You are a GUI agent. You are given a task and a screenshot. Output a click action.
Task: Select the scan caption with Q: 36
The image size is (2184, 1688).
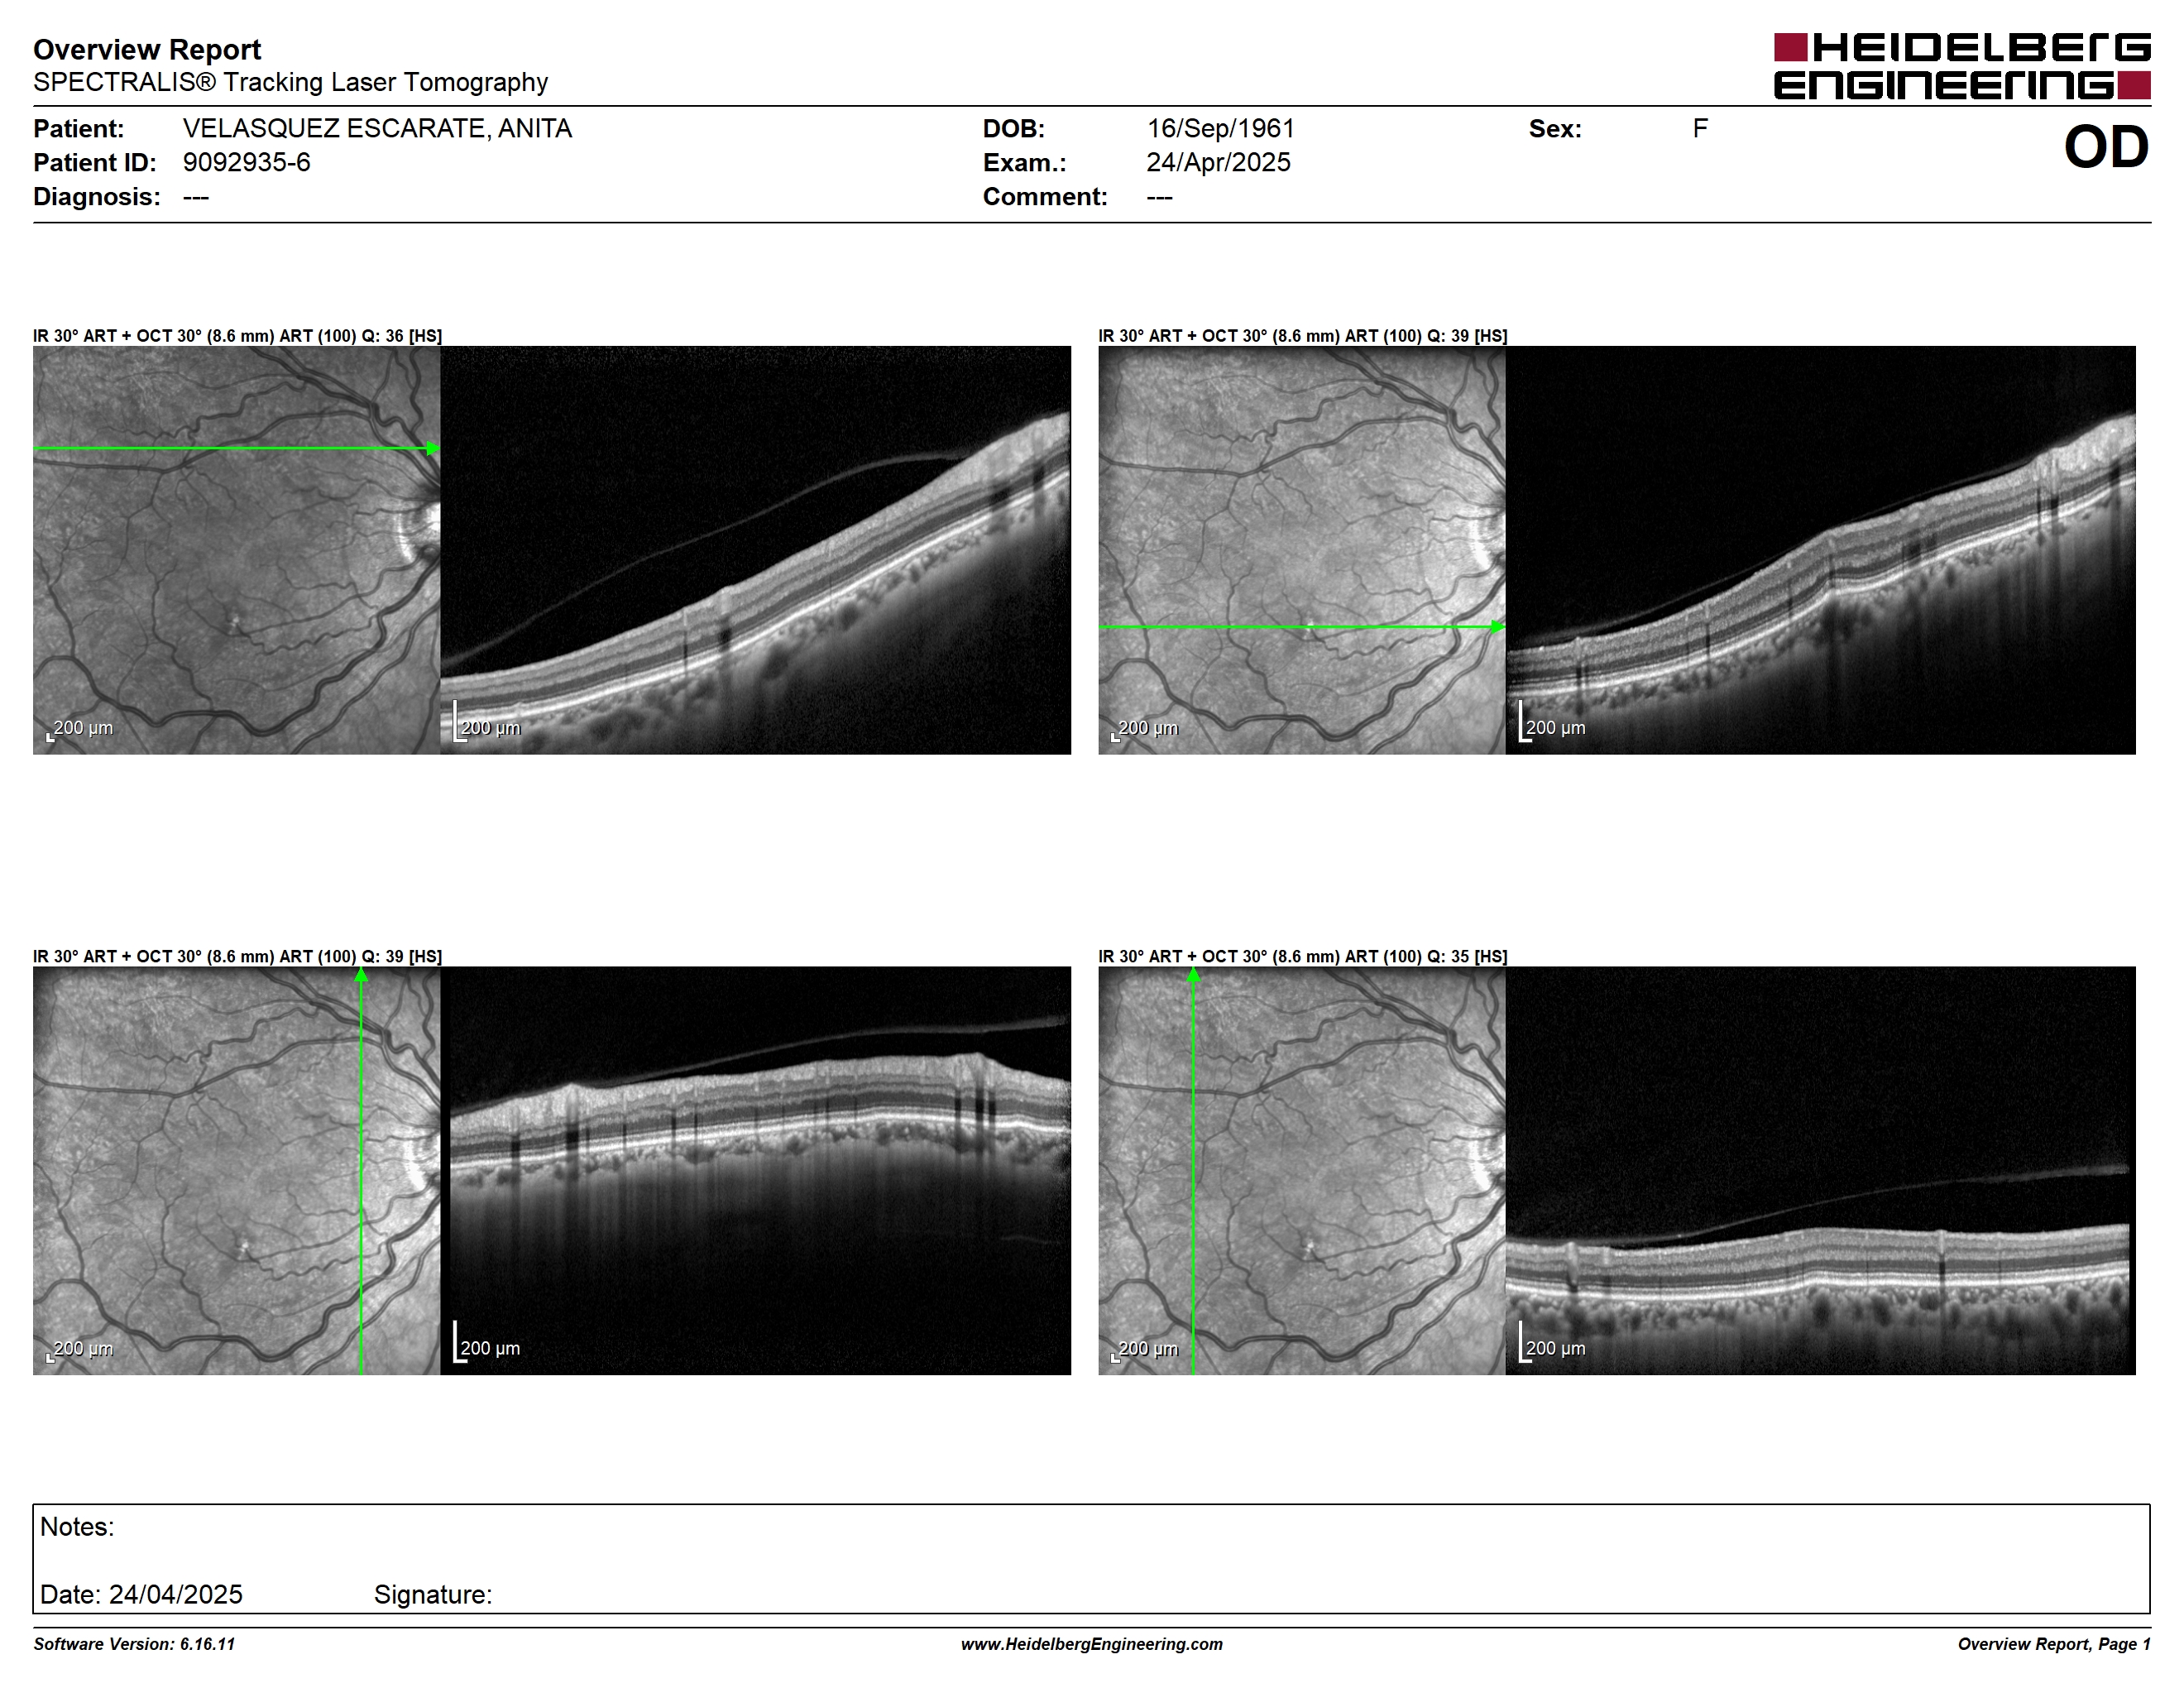click(x=237, y=336)
